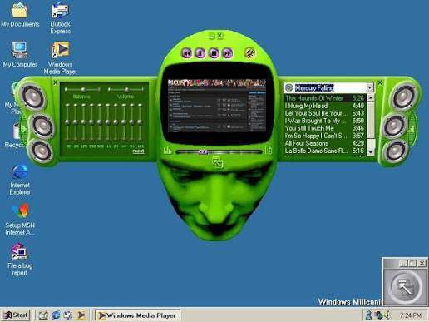This screenshot has width=429, height=322.
Task: Select You Still Touch Me track
Action: 324,128
